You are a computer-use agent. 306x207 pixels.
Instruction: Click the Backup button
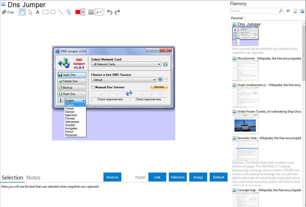(72, 87)
